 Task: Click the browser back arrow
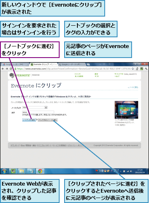(x=3, y=69)
